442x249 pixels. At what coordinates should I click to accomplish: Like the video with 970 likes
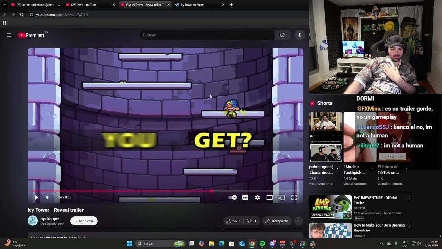click(233, 221)
